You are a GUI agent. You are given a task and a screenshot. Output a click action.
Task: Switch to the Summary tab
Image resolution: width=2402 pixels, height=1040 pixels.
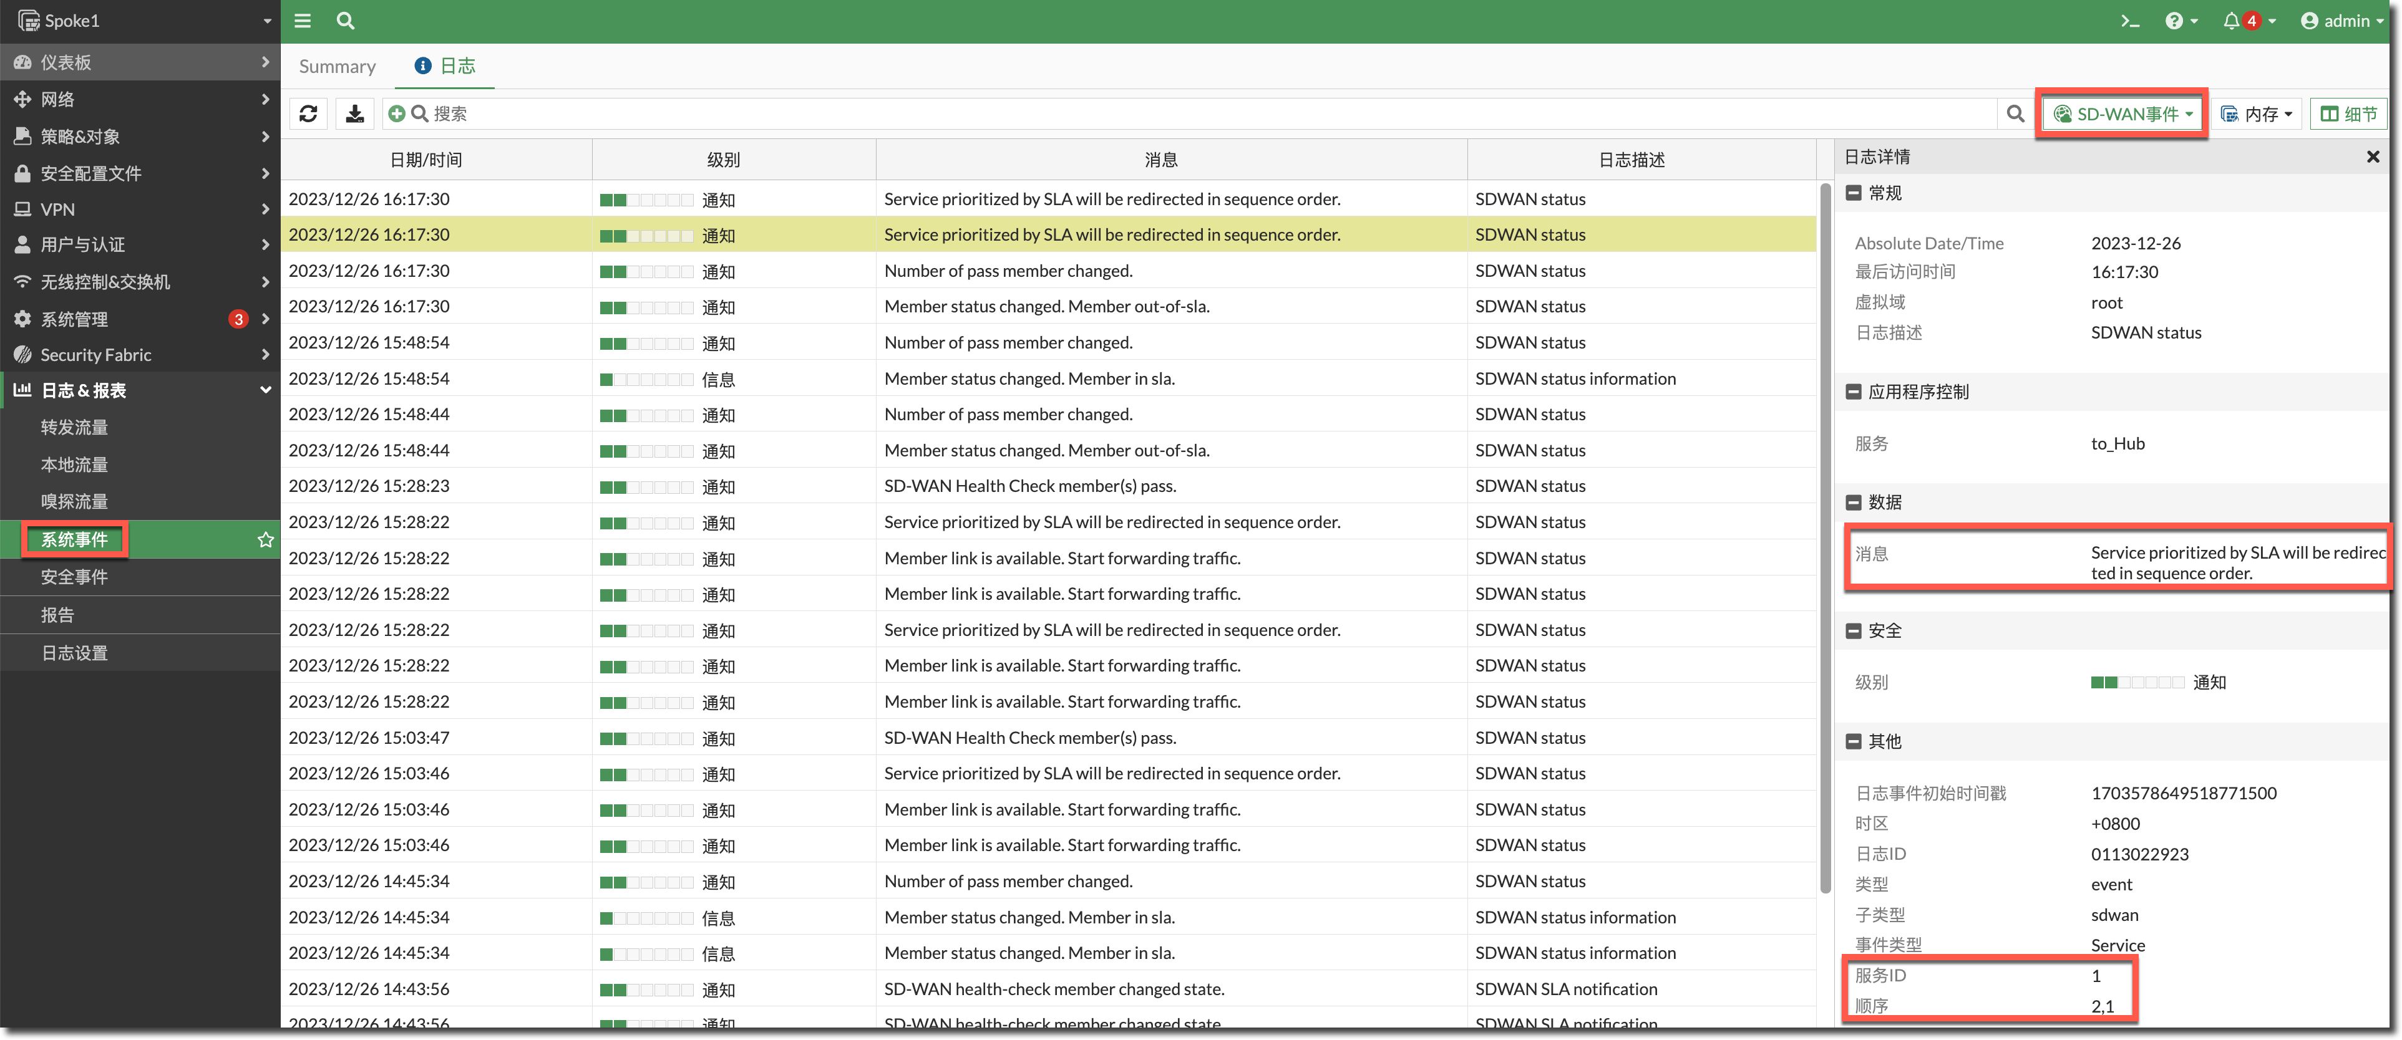(337, 66)
